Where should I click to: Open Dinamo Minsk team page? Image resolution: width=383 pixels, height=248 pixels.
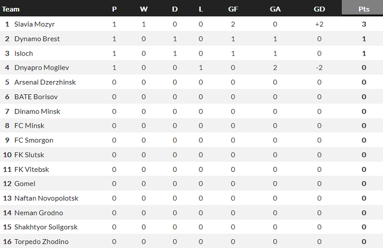click(x=37, y=111)
